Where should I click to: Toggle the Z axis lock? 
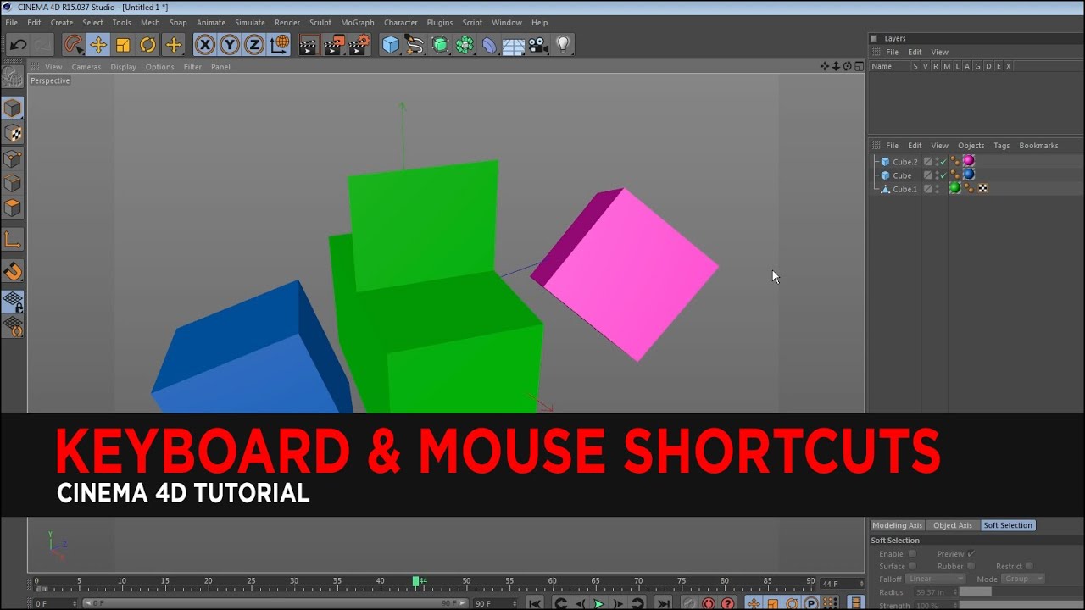253,45
